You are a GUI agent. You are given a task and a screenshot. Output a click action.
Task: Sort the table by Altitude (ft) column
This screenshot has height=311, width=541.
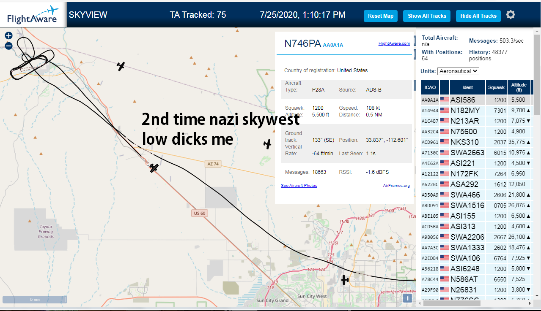point(519,87)
